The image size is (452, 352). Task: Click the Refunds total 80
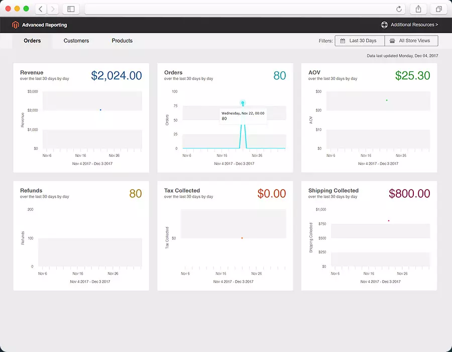pyautogui.click(x=136, y=194)
